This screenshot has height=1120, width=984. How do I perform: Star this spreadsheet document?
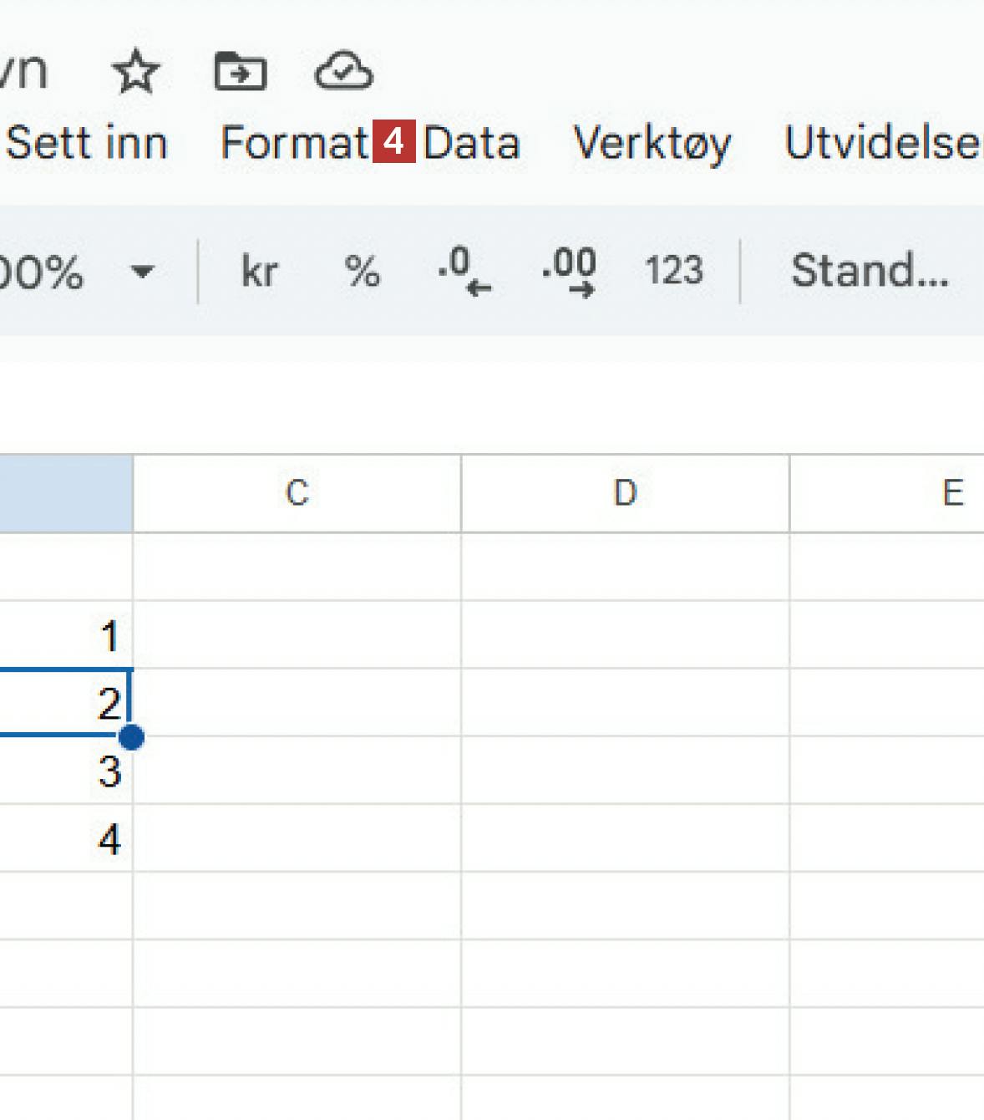(135, 72)
